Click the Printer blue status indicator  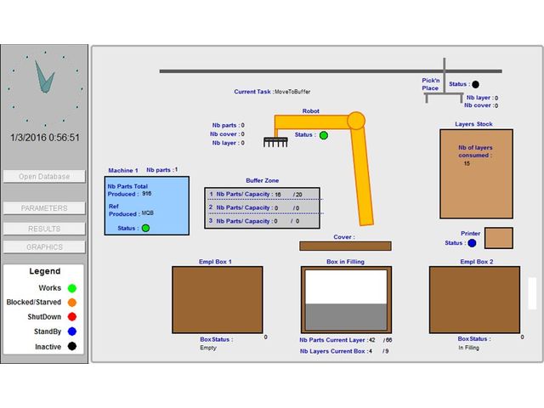pyautogui.click(x=473, y=243)
